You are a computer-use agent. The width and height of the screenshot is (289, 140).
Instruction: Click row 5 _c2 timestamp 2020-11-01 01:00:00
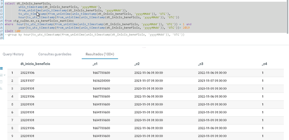(149, 104)
